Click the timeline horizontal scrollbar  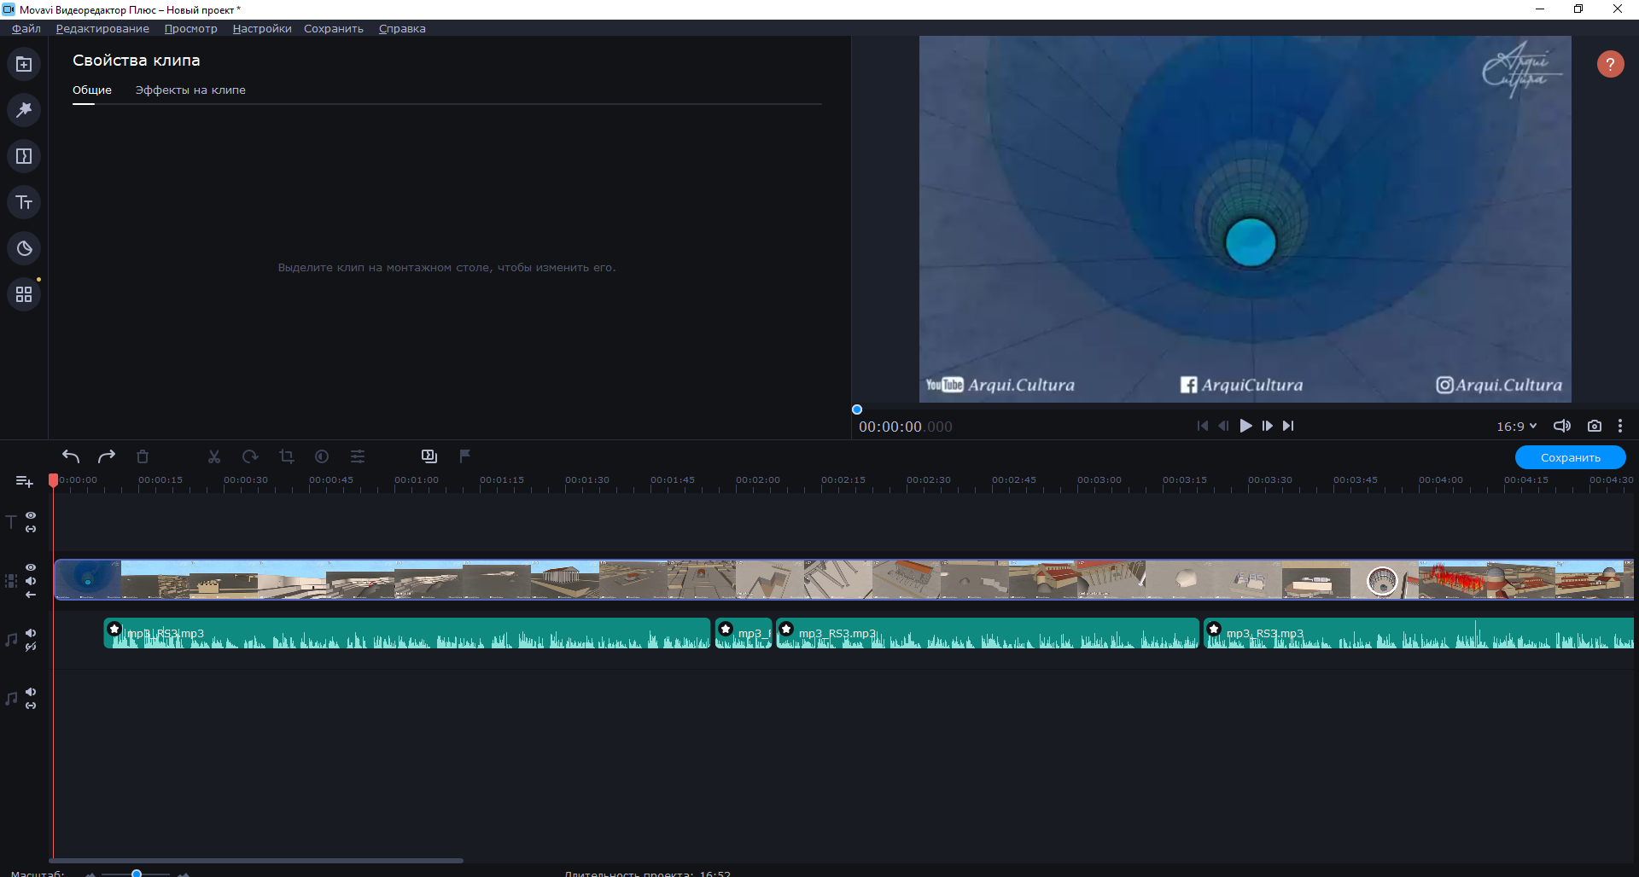coord(256,860)
